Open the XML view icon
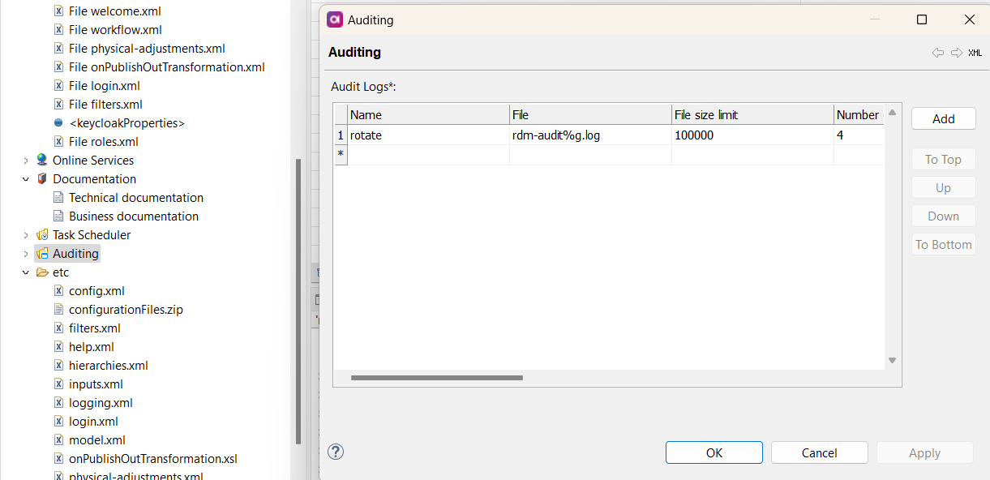The height and width of the screenshot is (480, 990). pos(975,53)
